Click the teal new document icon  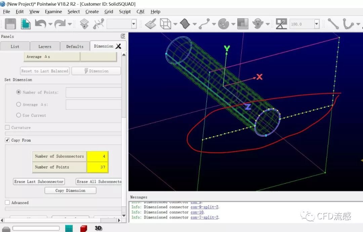coord(26,24)
